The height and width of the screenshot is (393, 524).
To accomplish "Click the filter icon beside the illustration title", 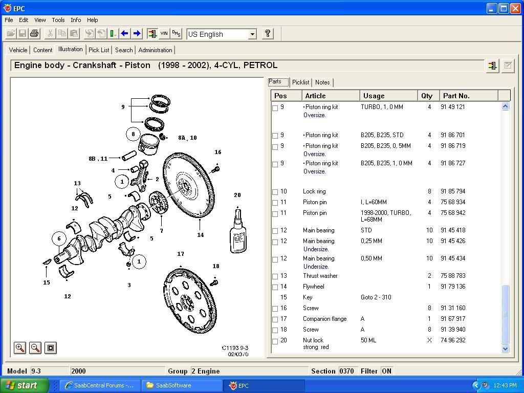I will [492, 65].
